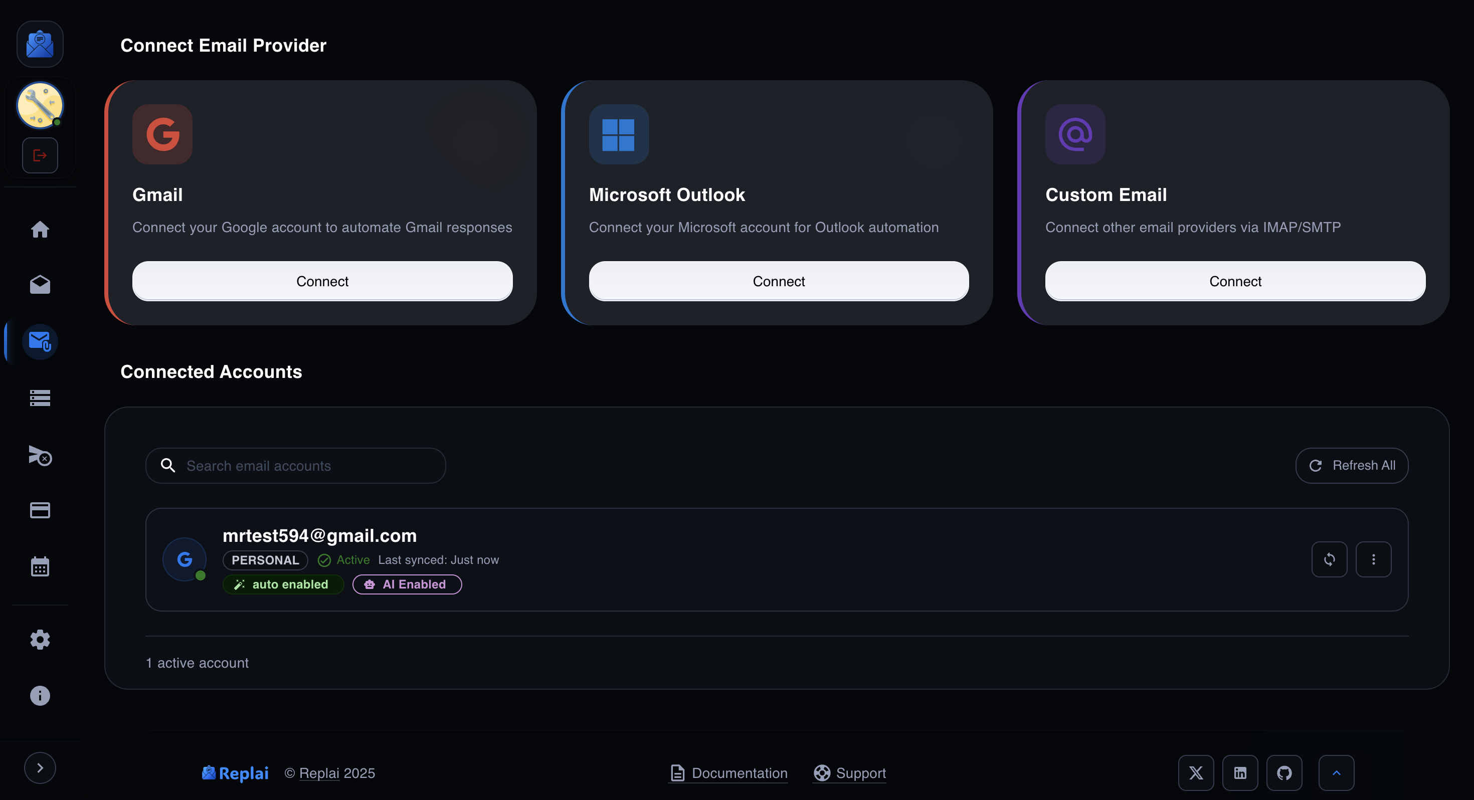Click the Replai logo in the sidebar

40,44
